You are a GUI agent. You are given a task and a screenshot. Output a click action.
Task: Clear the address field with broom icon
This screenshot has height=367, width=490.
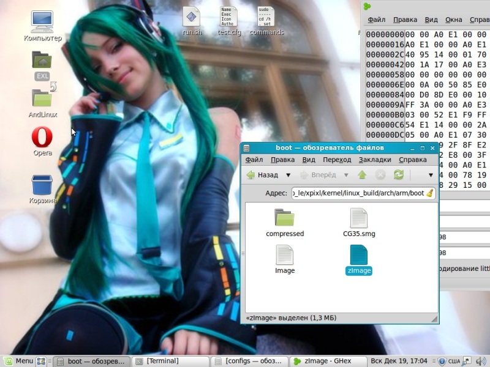(430, 193)
